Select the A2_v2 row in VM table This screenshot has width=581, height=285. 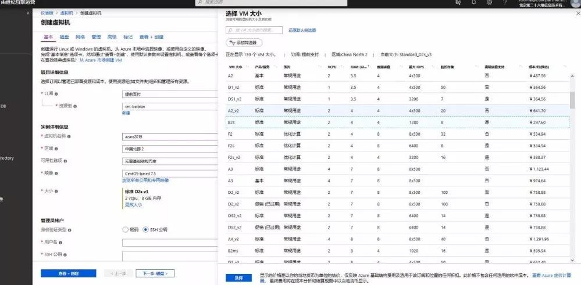coord(398,110)
